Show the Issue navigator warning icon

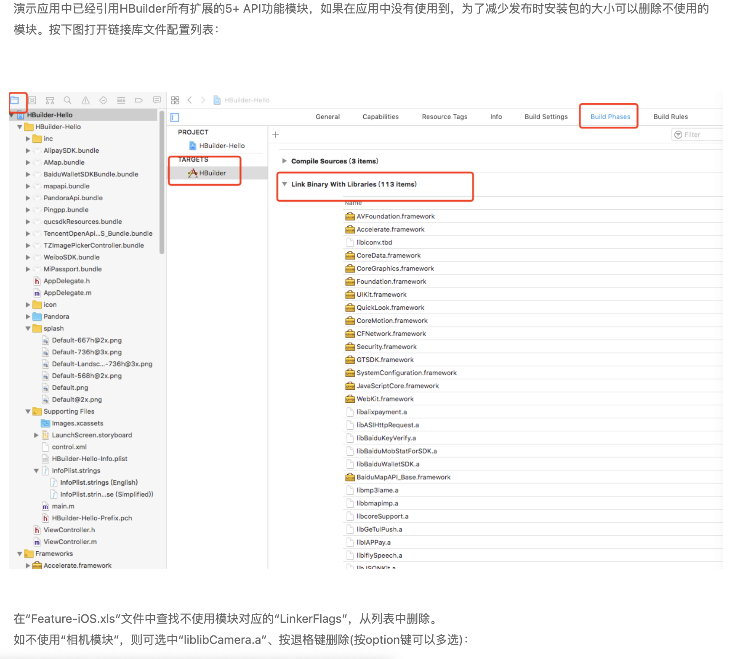coord(85,100)
